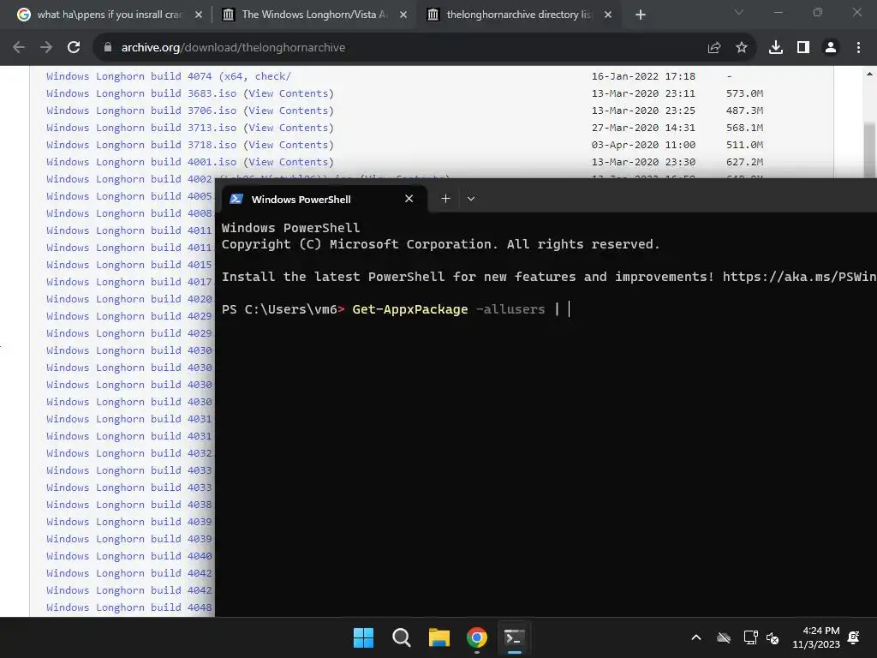Open Windows Longhorn build 4008 link

coord(129,213)
